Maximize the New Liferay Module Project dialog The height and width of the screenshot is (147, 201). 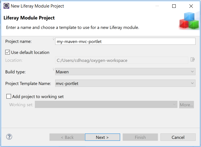point(174,6)
